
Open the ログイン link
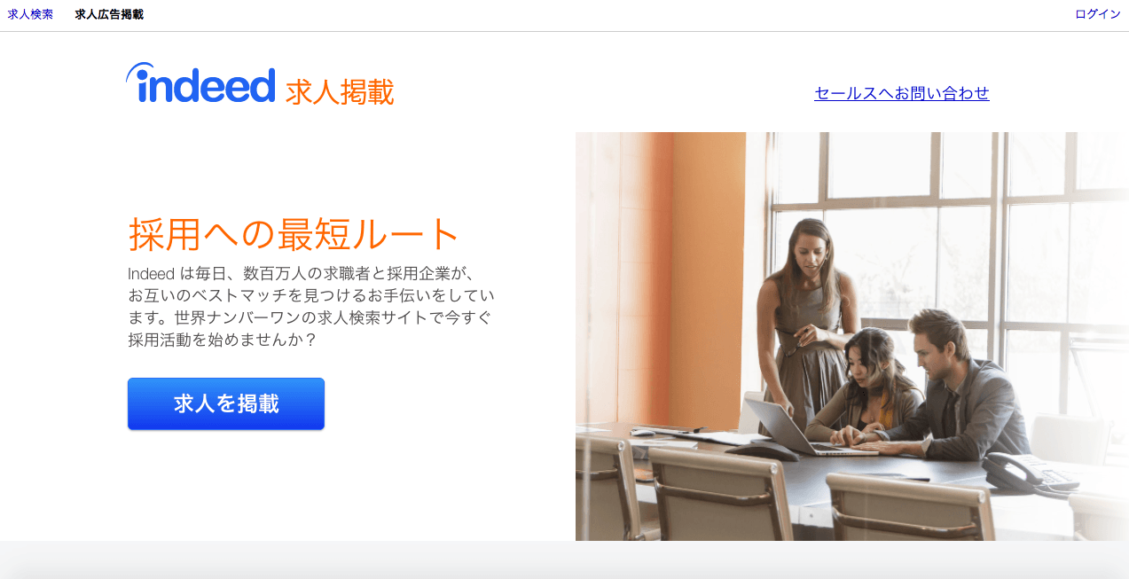pyautogui.click(x=1098, y=14)
